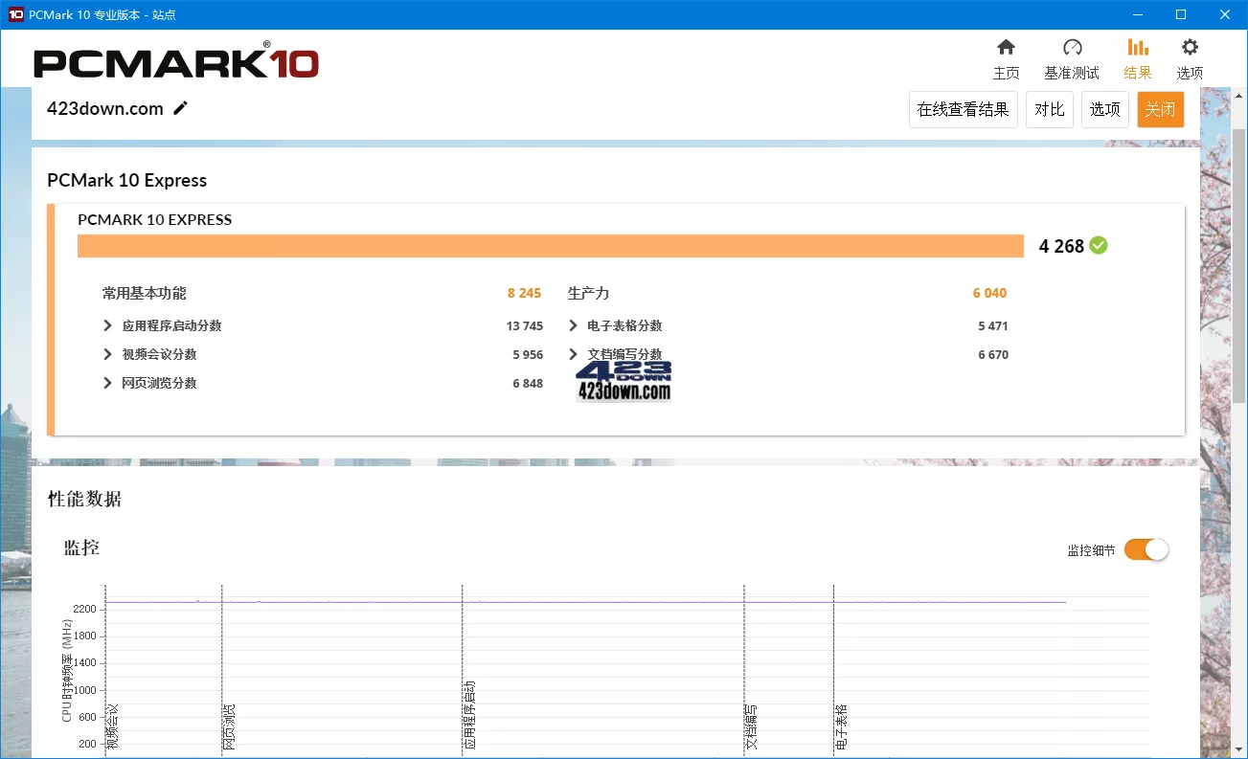Click the green checkmark beside score 4268

coord(1098,246)
